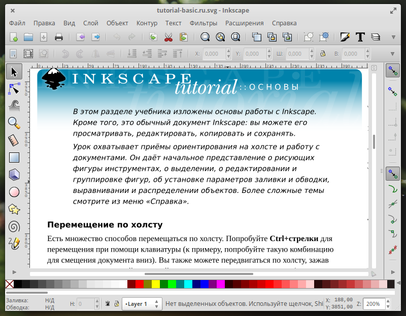
Task: Duplicate selected objects icon
Action: pos(257,37)
